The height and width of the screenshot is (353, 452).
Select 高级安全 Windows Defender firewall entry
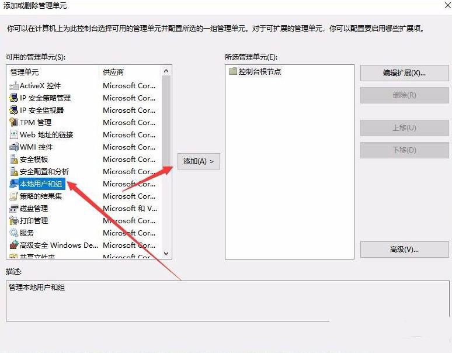tap(58, 245)
